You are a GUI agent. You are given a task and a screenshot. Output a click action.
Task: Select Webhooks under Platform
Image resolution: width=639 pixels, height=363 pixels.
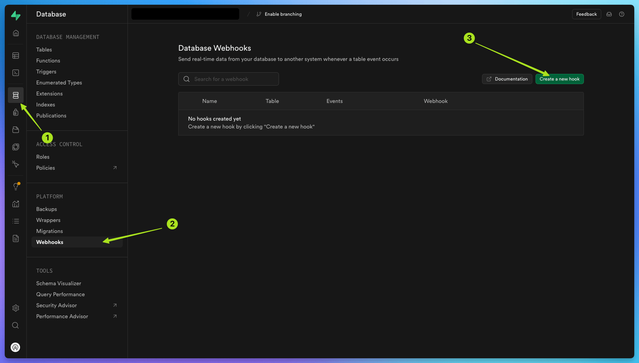tap(50, 242)
